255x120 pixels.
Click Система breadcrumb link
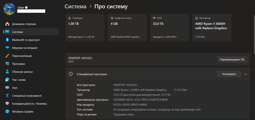(75, 6)
